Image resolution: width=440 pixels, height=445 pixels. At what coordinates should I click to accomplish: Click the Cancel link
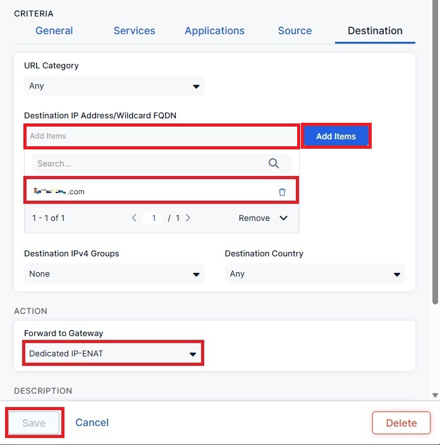point(92,422)
